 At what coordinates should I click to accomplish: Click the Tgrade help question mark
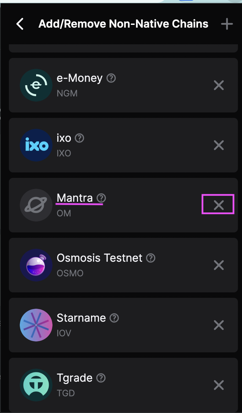pyautogui.click(x=101, y=378)
